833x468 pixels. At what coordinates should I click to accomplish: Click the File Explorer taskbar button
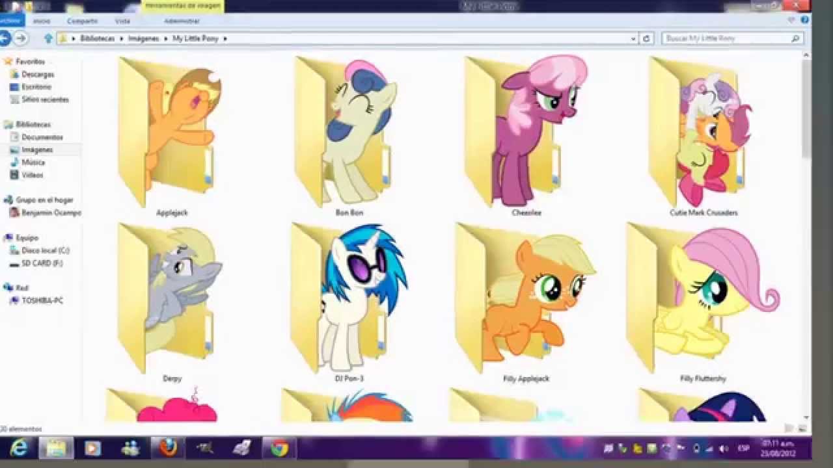[x=56, y=448]
